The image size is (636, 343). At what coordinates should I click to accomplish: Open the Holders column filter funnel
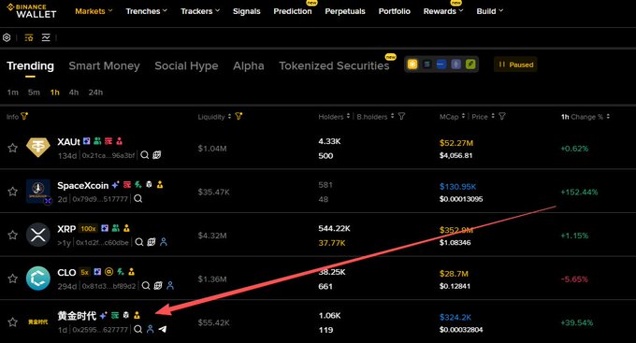coord(401,117)
